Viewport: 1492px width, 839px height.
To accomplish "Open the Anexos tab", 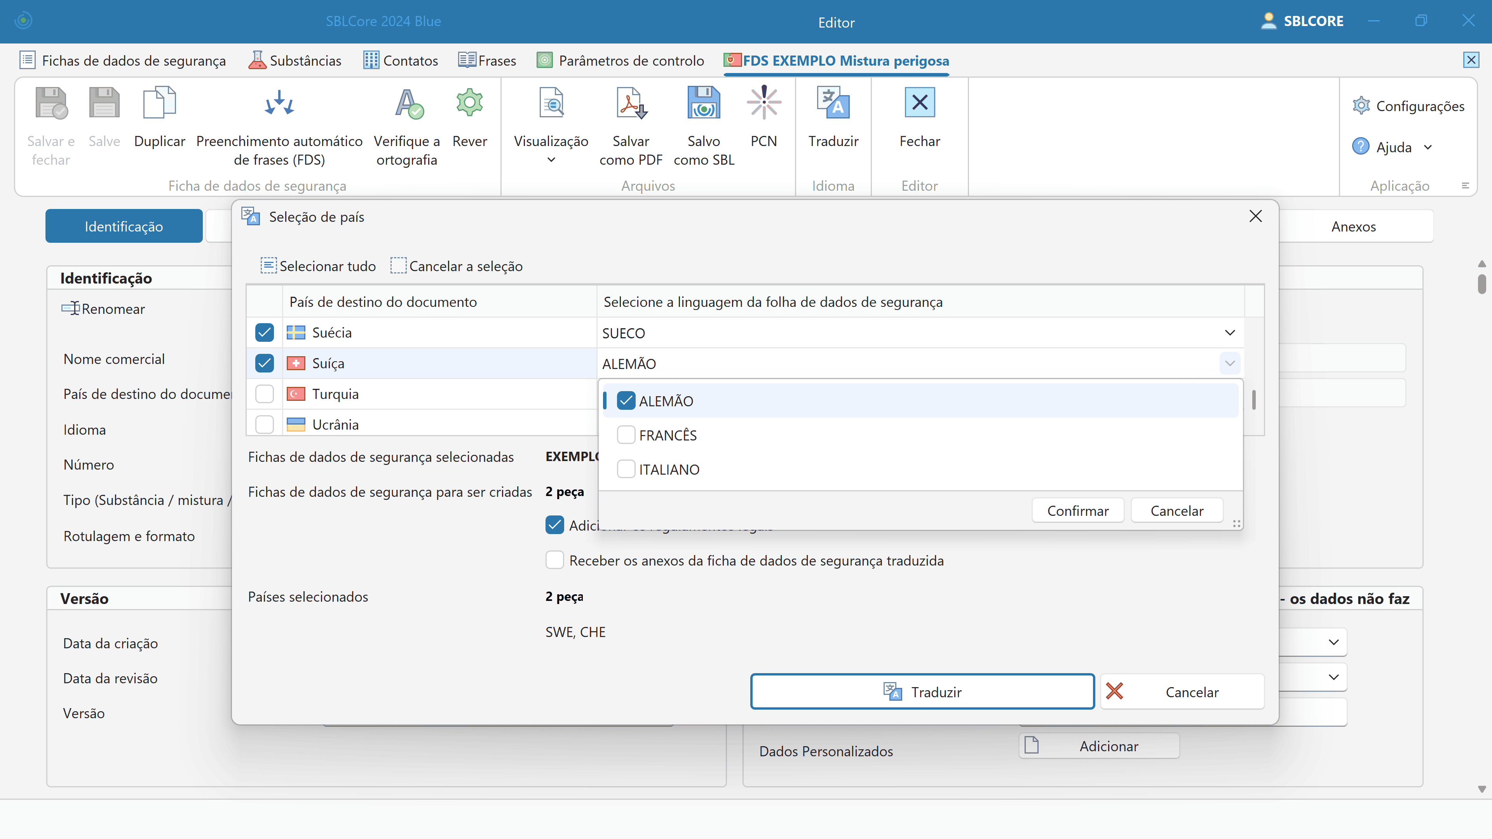I will tap(1353, 226).
